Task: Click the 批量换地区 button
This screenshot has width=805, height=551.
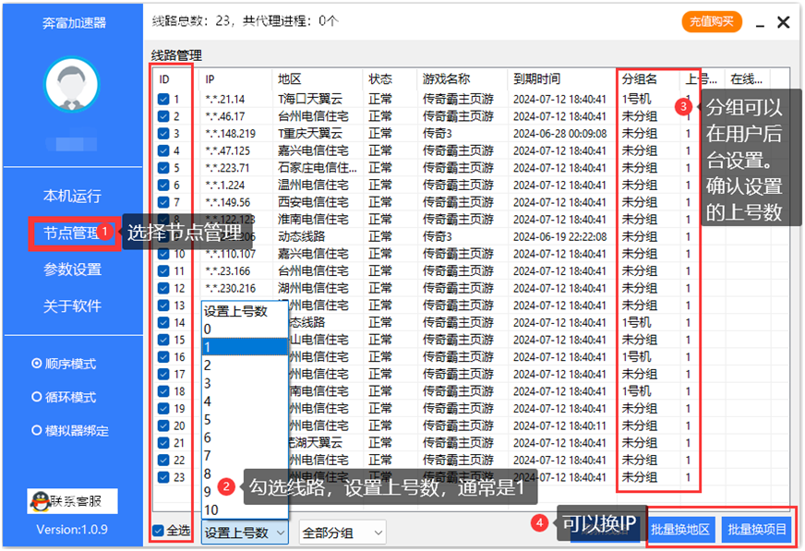Action: [683, 531]
